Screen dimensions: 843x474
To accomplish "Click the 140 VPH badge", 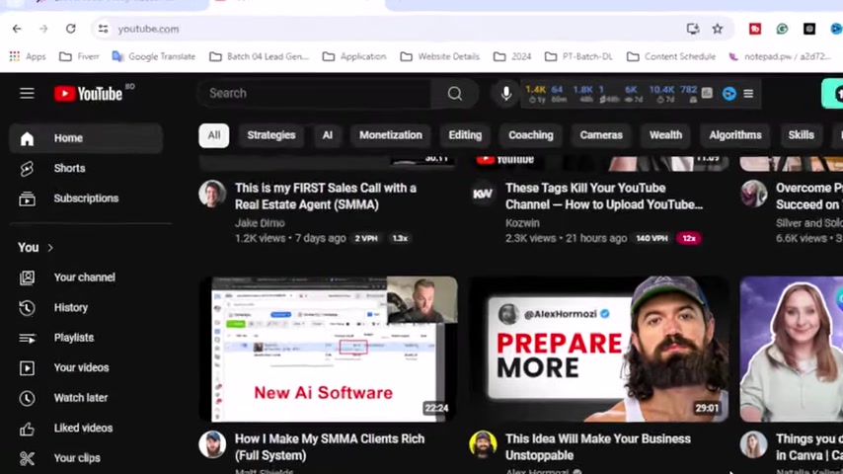I will click(x=651, y=238).
